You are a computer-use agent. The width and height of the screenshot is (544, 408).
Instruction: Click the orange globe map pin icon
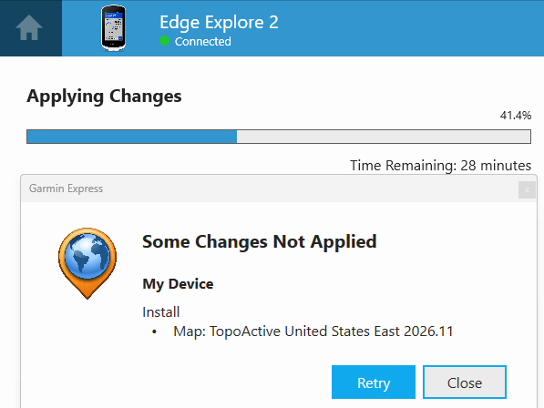87,263
